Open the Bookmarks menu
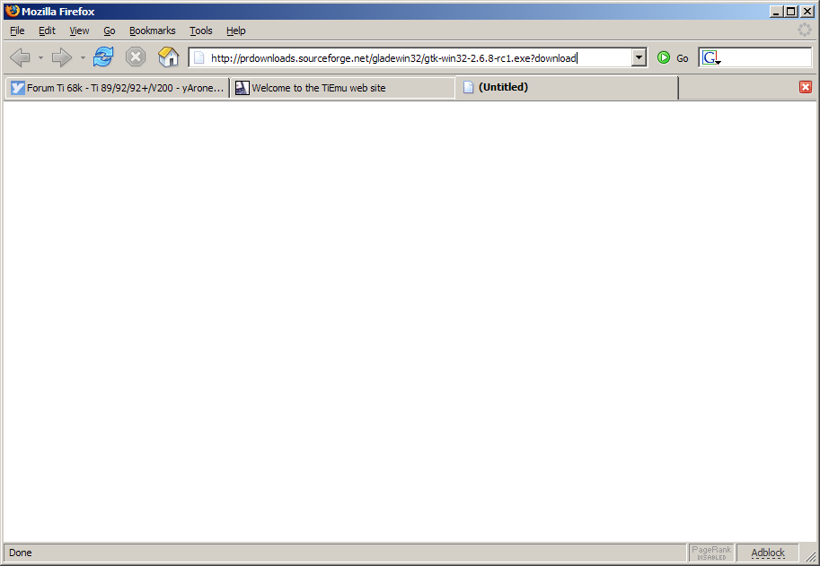This screenshot has width=820, height=566. pyautogui.click(x=153, y=30)
